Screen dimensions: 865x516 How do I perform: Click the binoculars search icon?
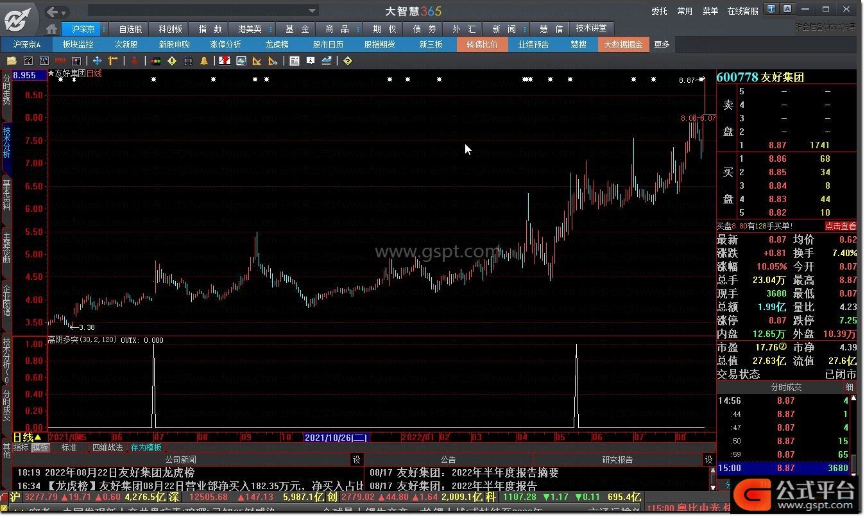[188, 61]
